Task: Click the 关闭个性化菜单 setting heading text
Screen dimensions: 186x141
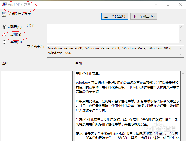Action: pos(20,14)
